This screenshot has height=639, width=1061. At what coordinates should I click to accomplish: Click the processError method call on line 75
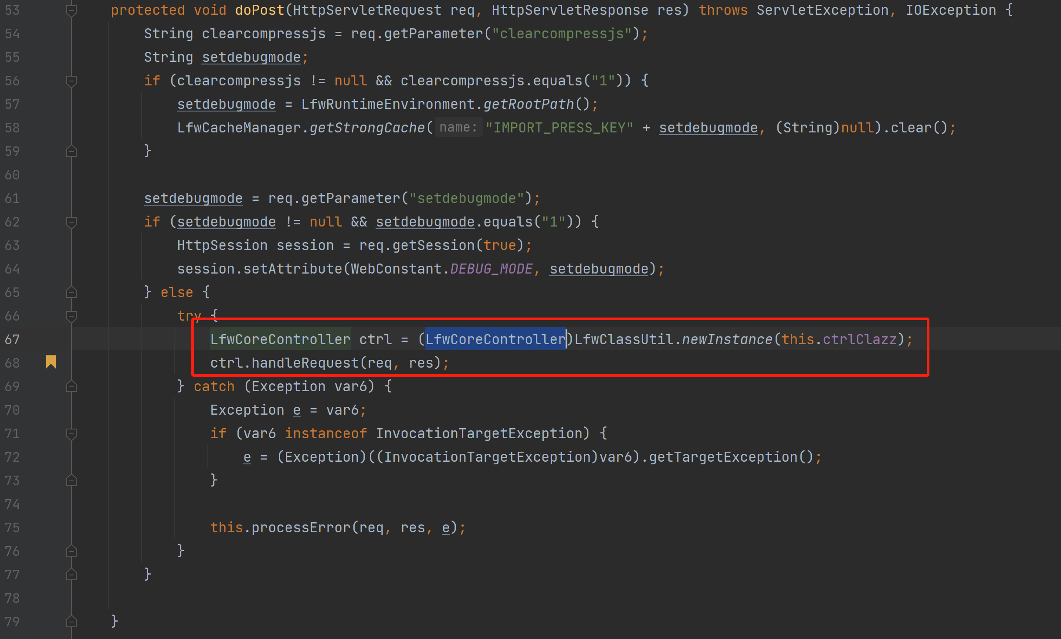(301, 527)
